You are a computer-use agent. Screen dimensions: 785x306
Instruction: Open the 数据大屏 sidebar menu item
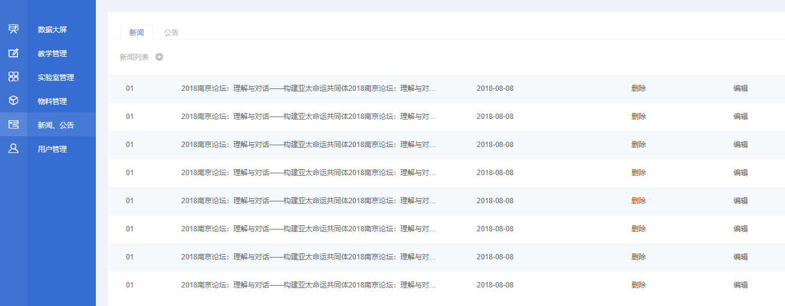[48, 29]
